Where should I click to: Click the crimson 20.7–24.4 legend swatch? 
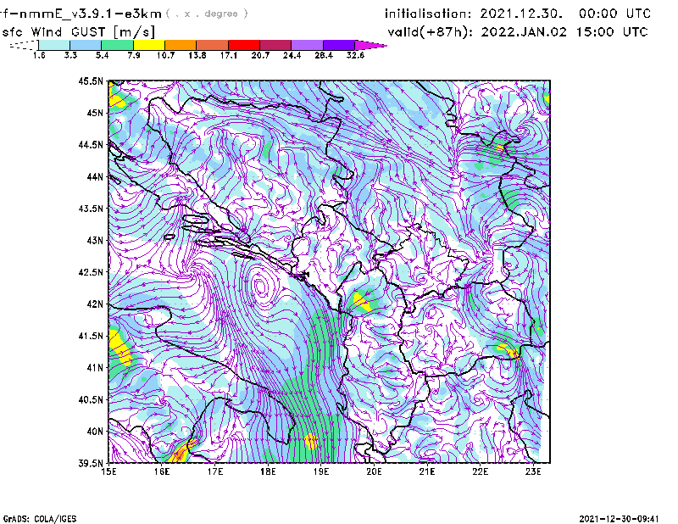click(275, 45)
